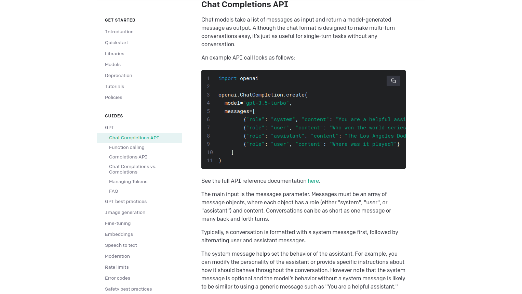Expand GPT best practices guide
This screenshot has height=294, width=522.
click(x=126, y=201)
